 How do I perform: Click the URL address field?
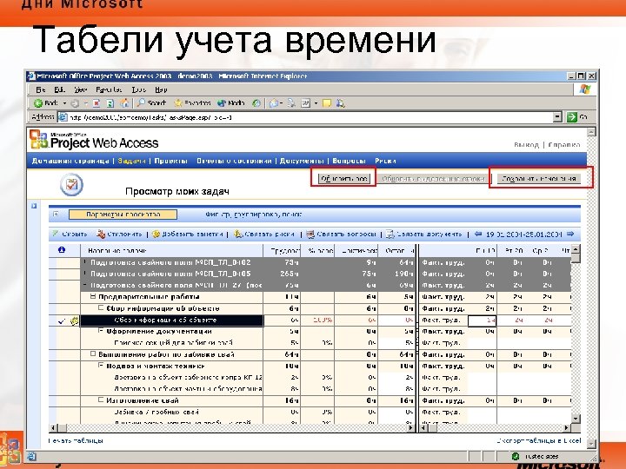point(310,117)
